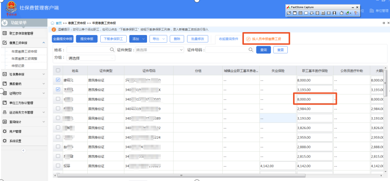This screenshot has width=390, height=181.
Task: Check the row checkbox with 2,959.00
Action: [x=58, y=137]
